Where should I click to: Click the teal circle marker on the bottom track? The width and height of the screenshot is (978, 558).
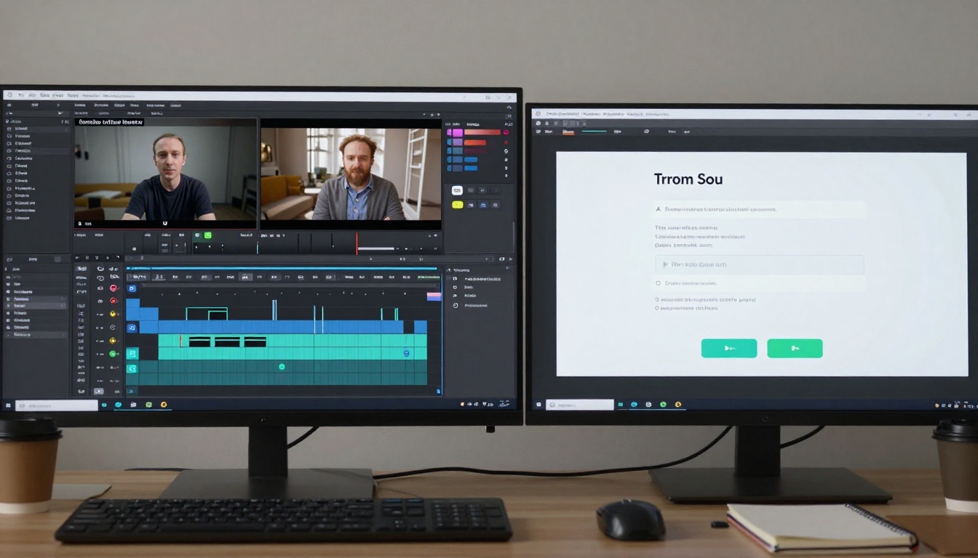(282, 367)
